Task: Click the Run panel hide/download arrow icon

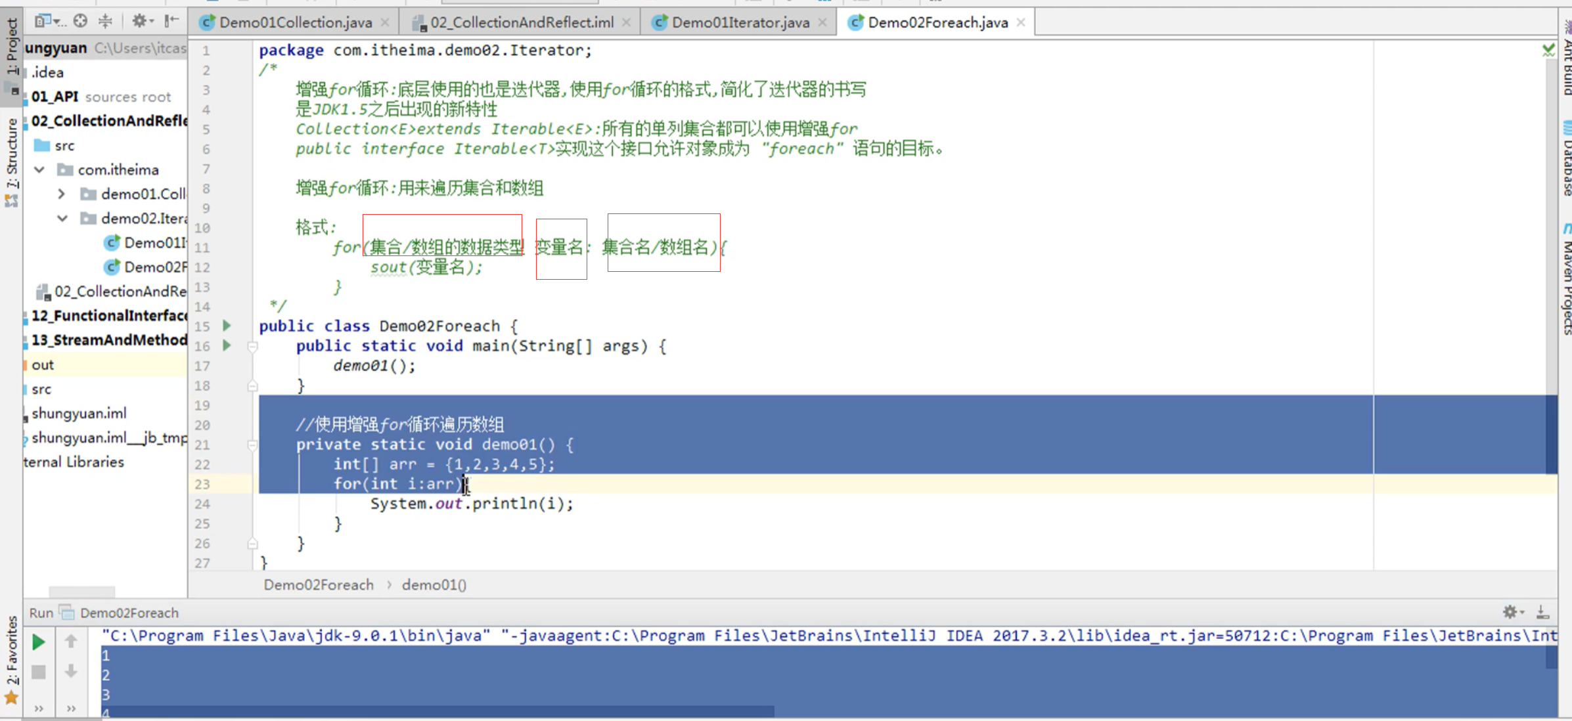Action: pos(1543,612)
